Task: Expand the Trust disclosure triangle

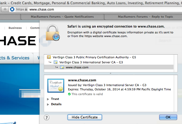Action: coord(48,99)
